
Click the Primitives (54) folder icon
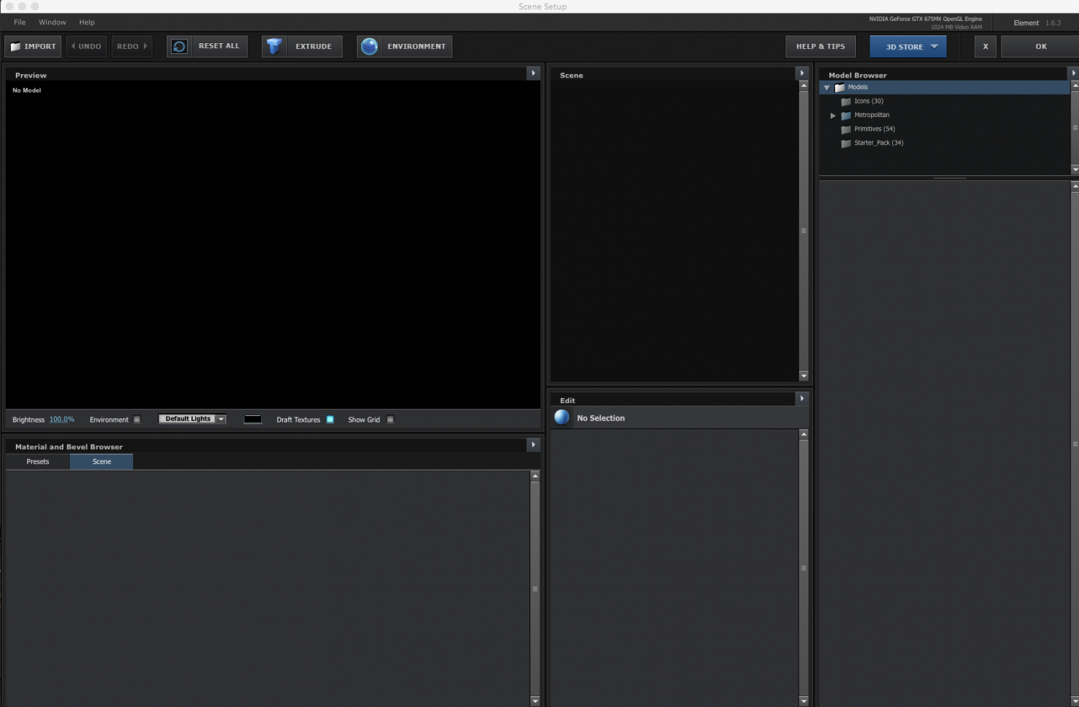(846, 130)
